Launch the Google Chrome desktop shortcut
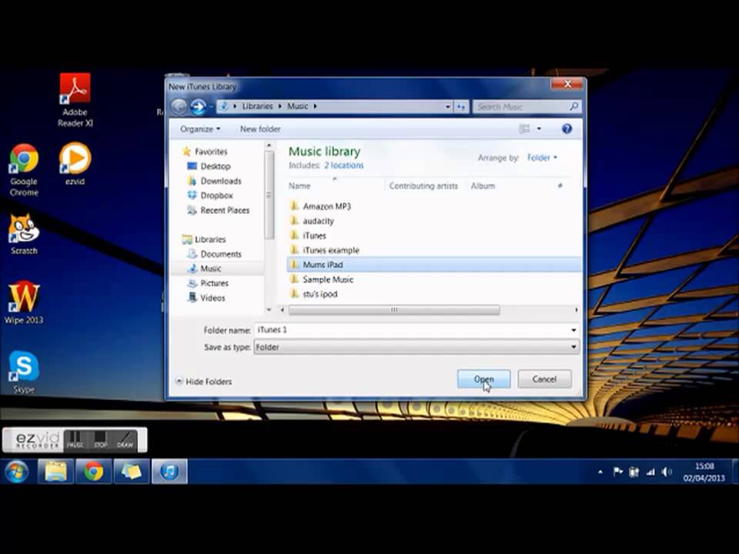The image size is (739, 554). pyautogui.click(x=24, y=169)
